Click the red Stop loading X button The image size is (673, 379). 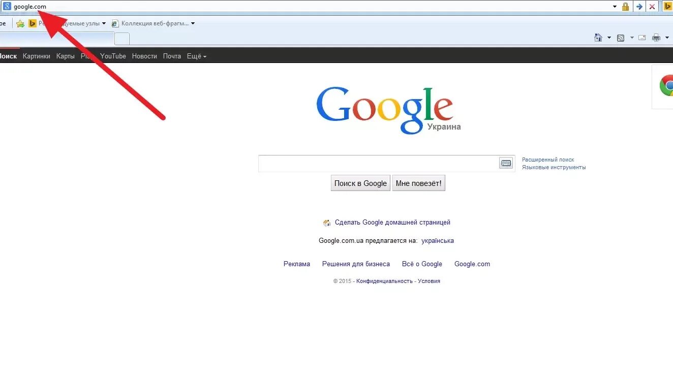point(652,7)
